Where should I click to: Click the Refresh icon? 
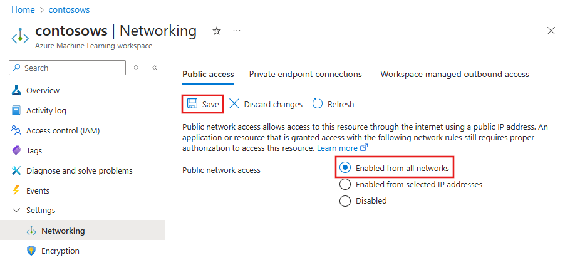pos(318,104)
